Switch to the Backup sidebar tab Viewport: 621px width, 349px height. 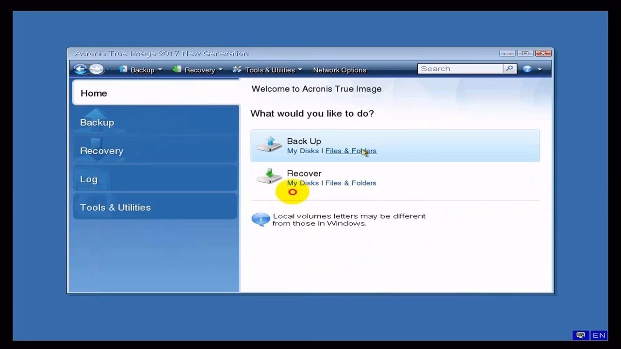pos(156,122)
